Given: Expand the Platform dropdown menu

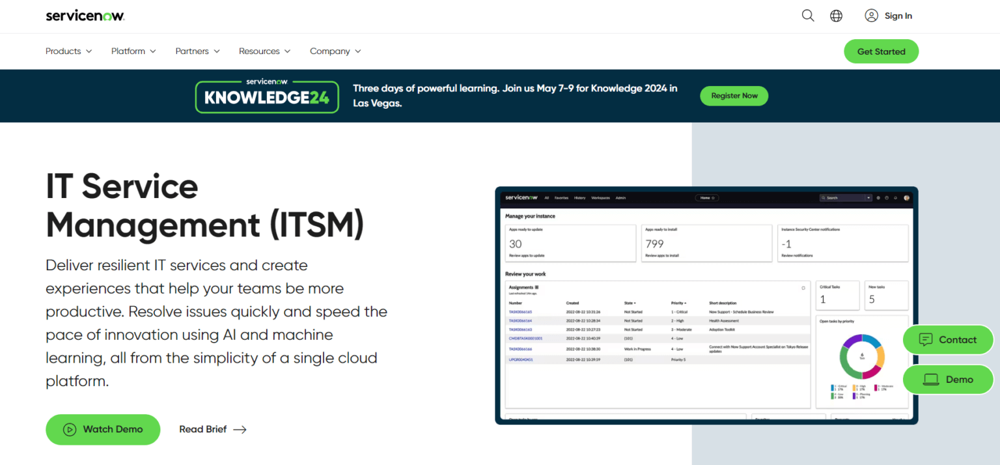Looking at the screenshot, I should [x=133, y=51].
